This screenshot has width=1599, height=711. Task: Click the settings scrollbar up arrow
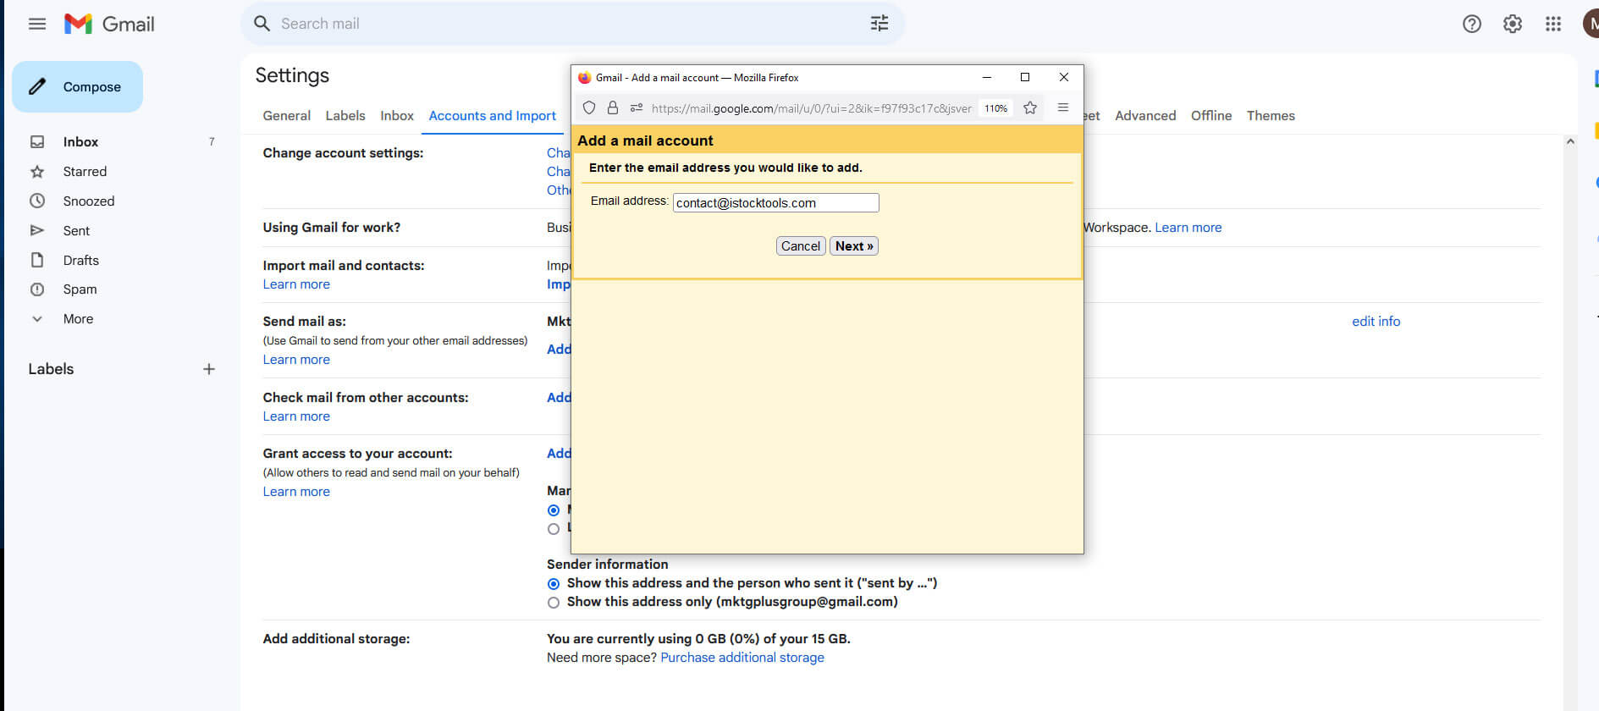point(1570,141)
